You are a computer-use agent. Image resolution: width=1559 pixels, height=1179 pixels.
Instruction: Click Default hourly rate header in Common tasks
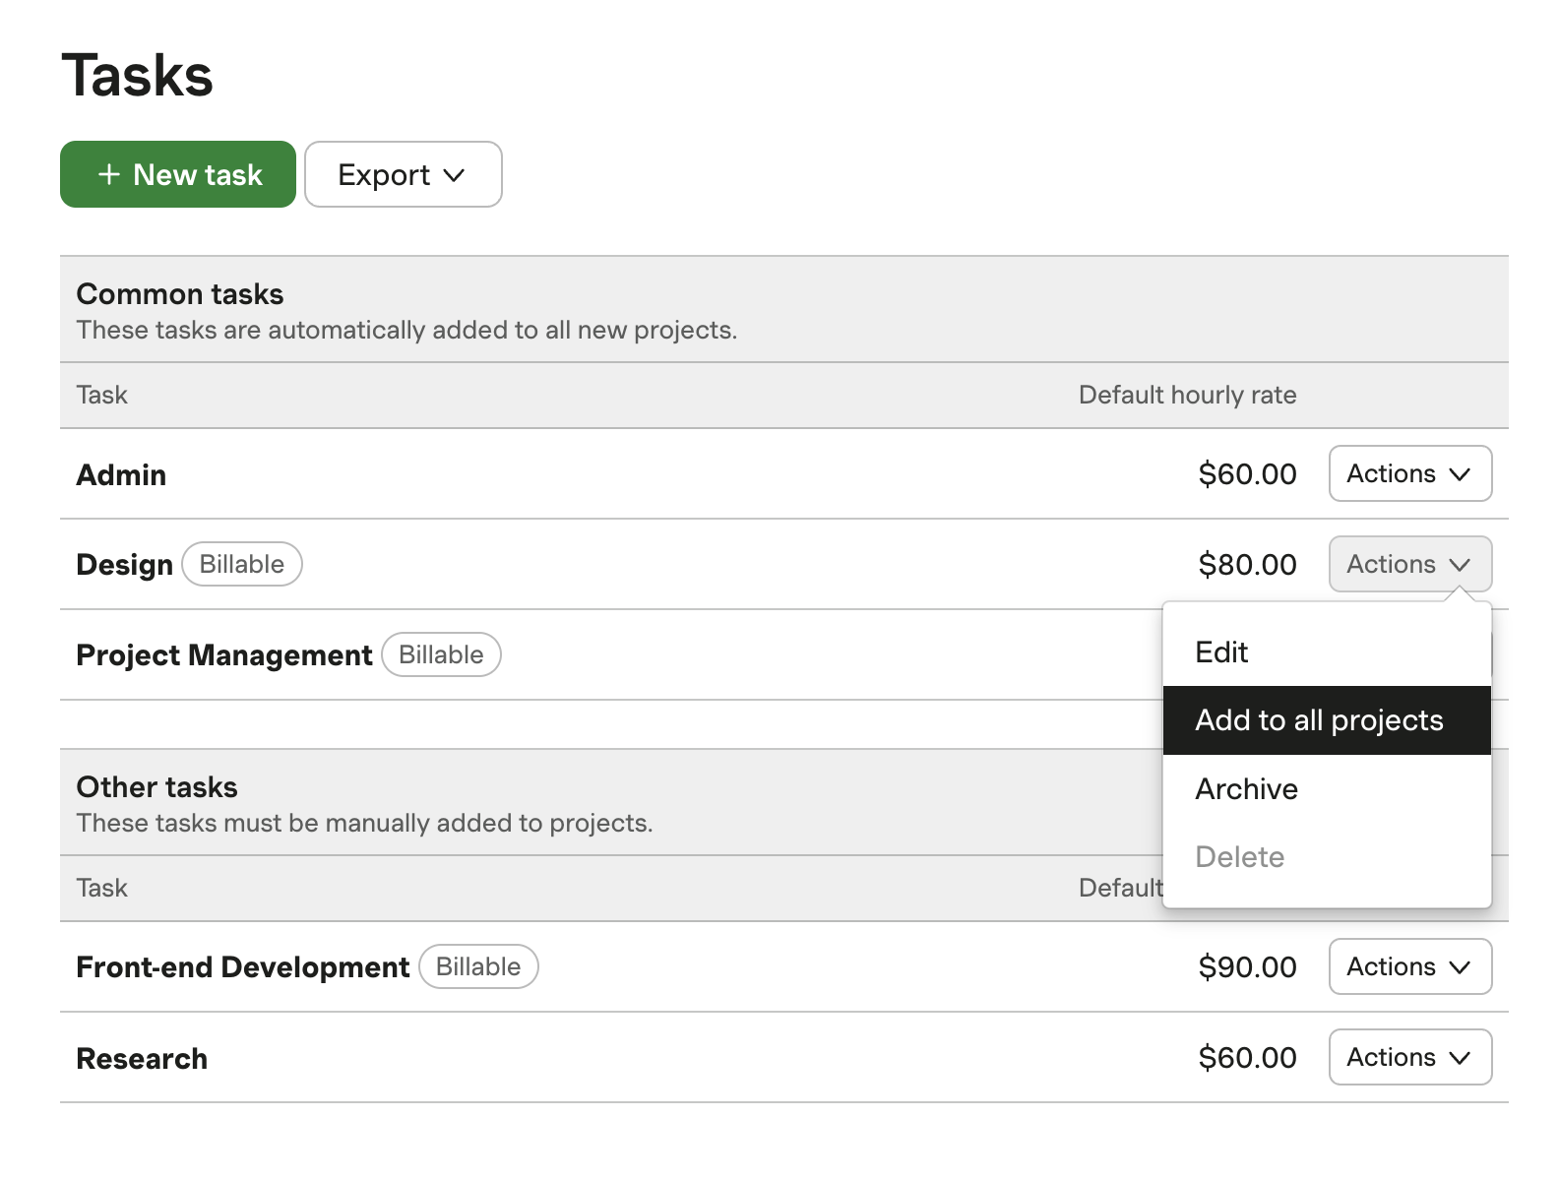coord(1188,395)
